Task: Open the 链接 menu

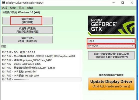Action: [x=13, y=8]
